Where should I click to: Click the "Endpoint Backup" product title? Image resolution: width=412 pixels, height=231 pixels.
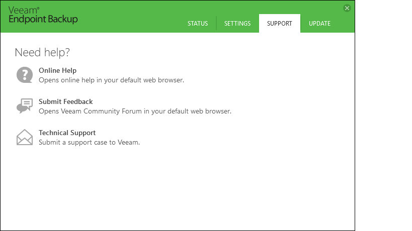point(43,19)
